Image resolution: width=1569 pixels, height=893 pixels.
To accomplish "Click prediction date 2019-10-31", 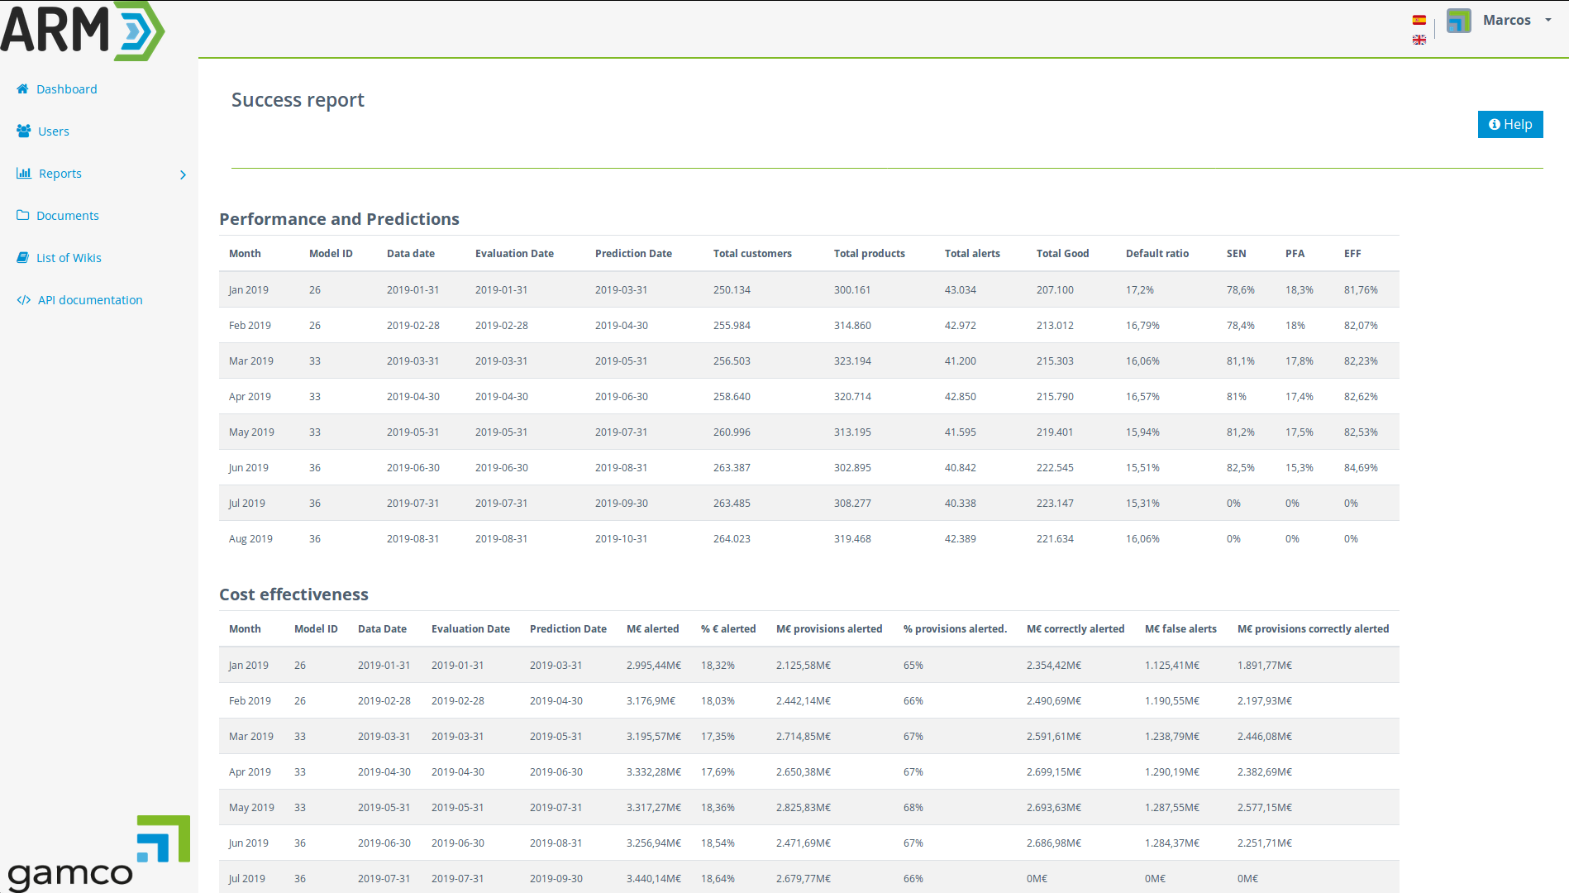I will click(621, 539).
